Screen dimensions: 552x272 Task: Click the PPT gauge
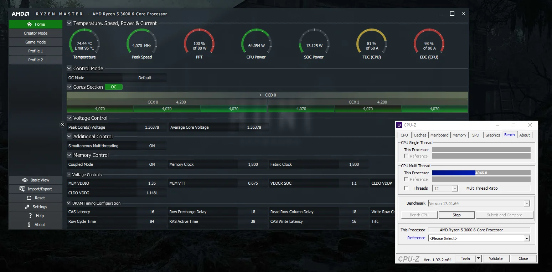coord(199,44)
